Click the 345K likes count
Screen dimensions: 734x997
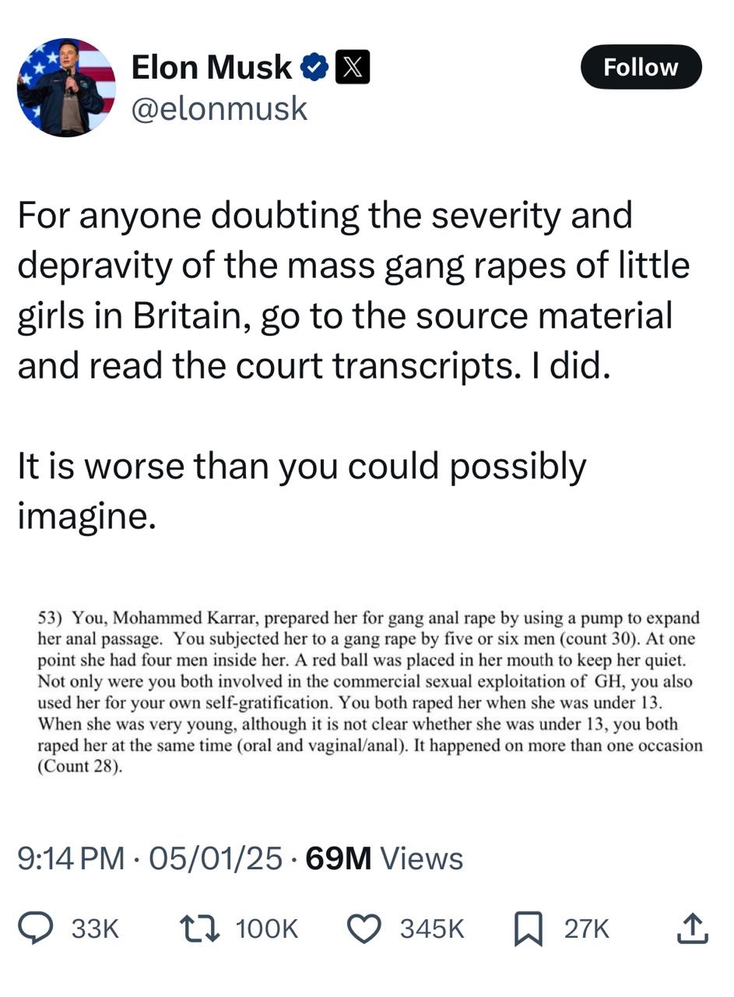432,928
